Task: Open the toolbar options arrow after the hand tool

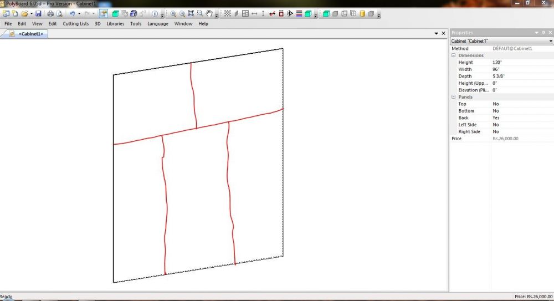Action: [217, 14]
